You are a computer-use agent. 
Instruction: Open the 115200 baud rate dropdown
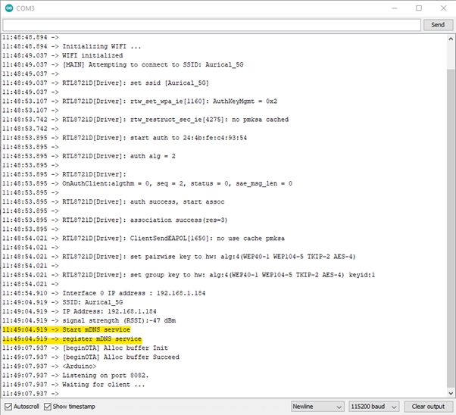point(373,406)
